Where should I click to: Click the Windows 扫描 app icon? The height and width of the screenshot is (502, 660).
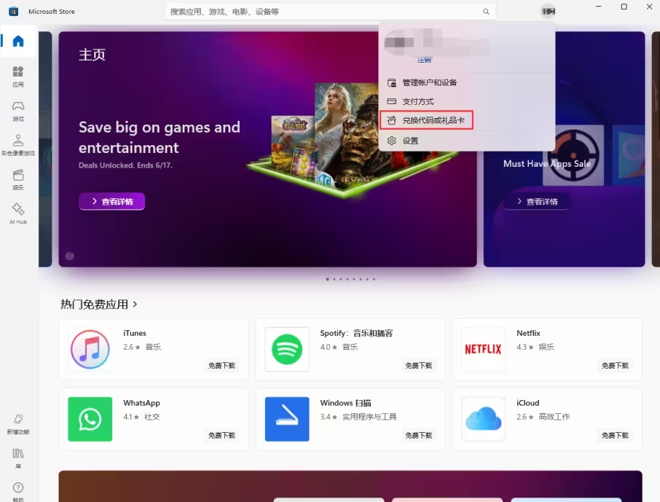tap(287, 419)
